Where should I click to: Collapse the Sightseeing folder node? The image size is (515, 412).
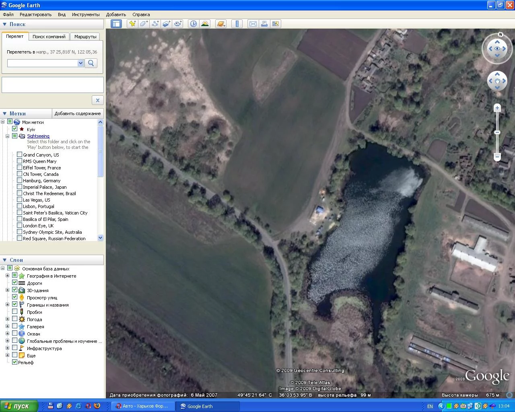pos(7,136)
